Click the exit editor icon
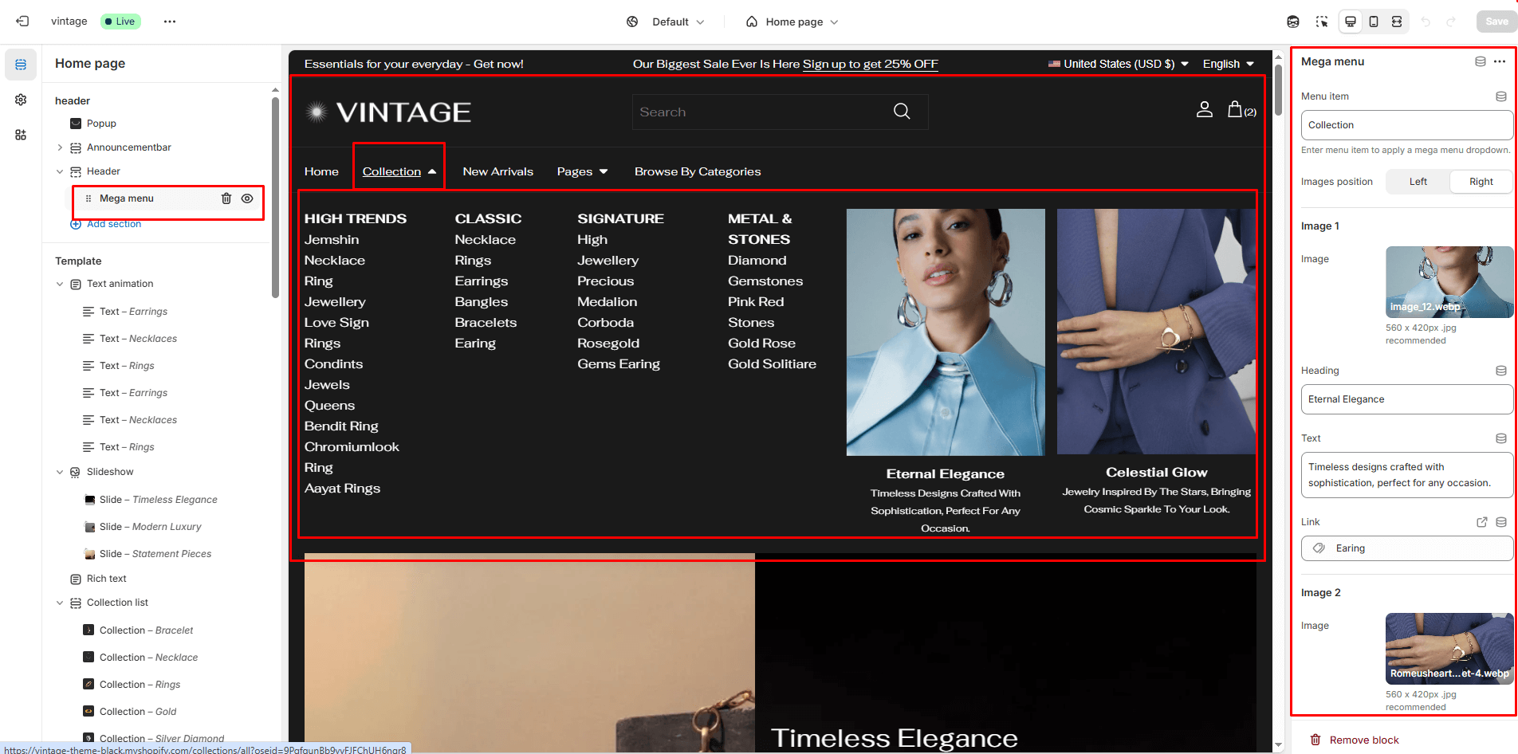This screenshot has width=1518, height=754. [22, 22]
